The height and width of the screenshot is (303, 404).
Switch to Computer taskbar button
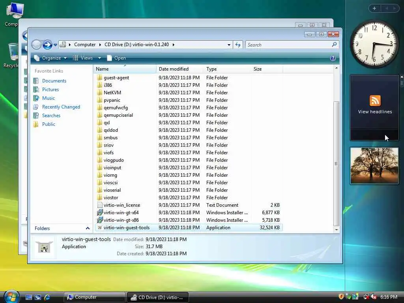point(95,297)
